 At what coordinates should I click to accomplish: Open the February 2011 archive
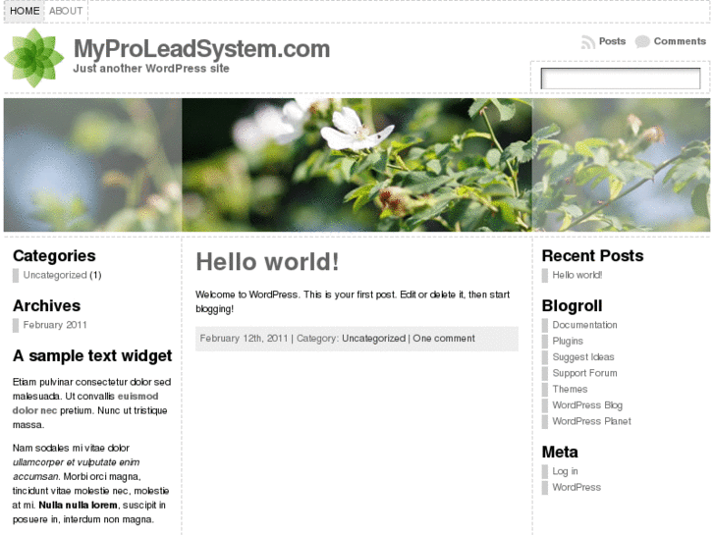coord(55,325)
